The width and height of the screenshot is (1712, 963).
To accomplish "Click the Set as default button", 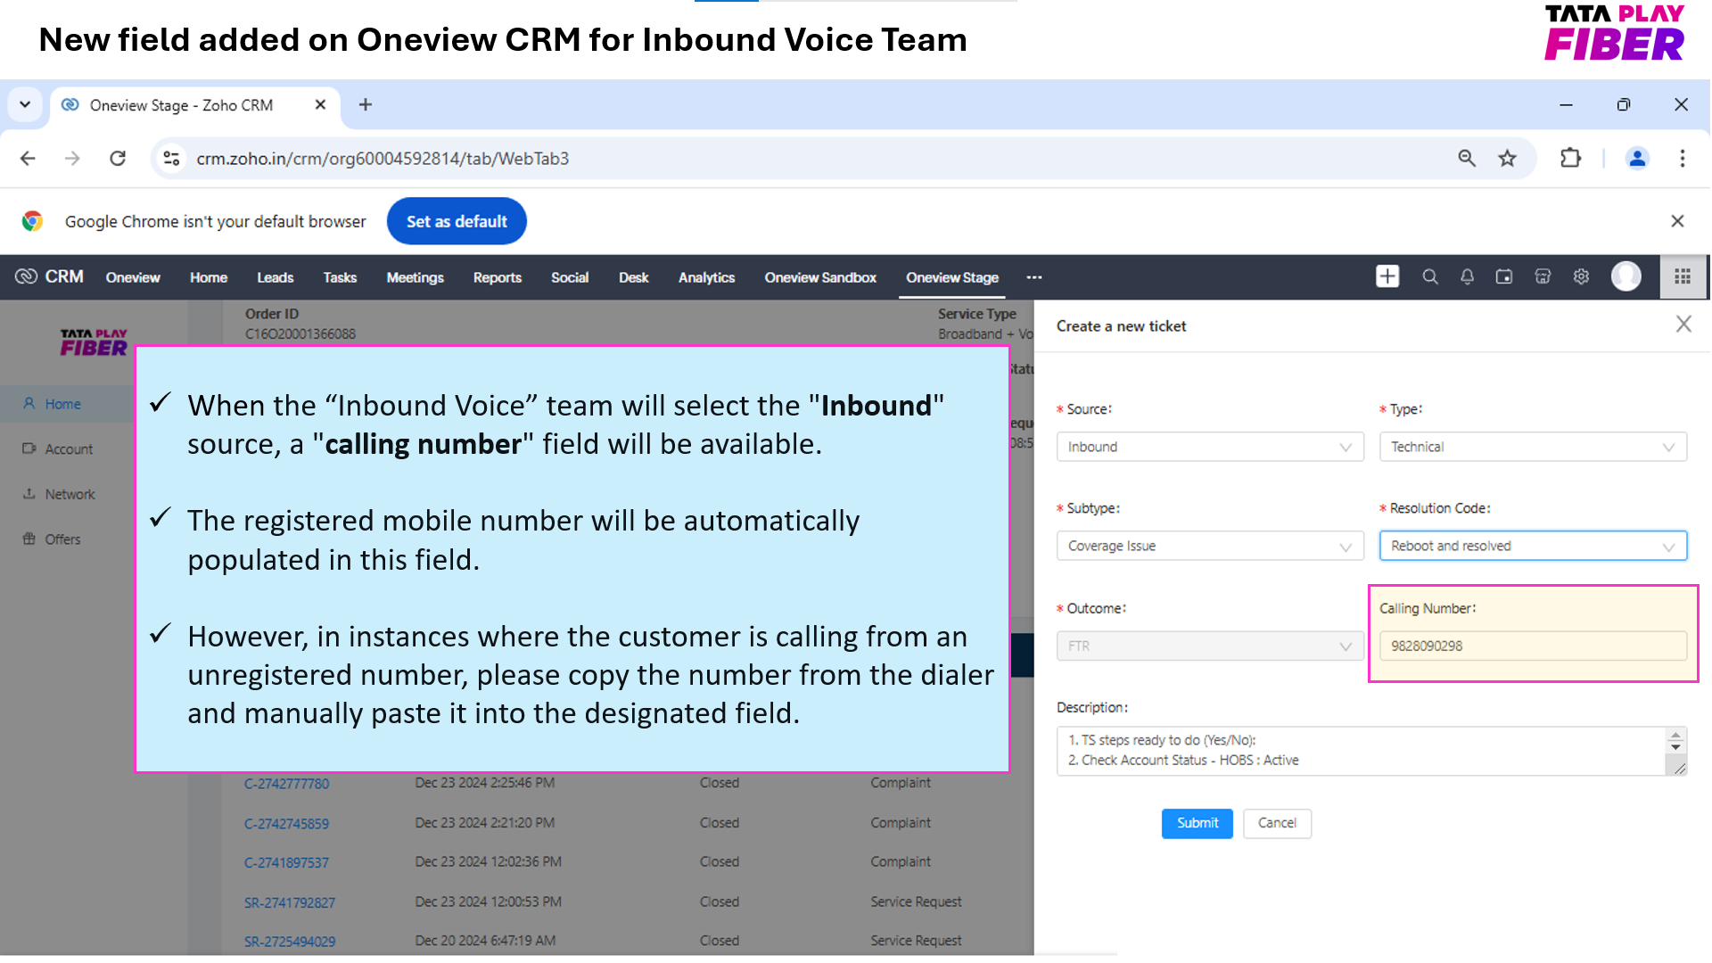I will point(457,221).
